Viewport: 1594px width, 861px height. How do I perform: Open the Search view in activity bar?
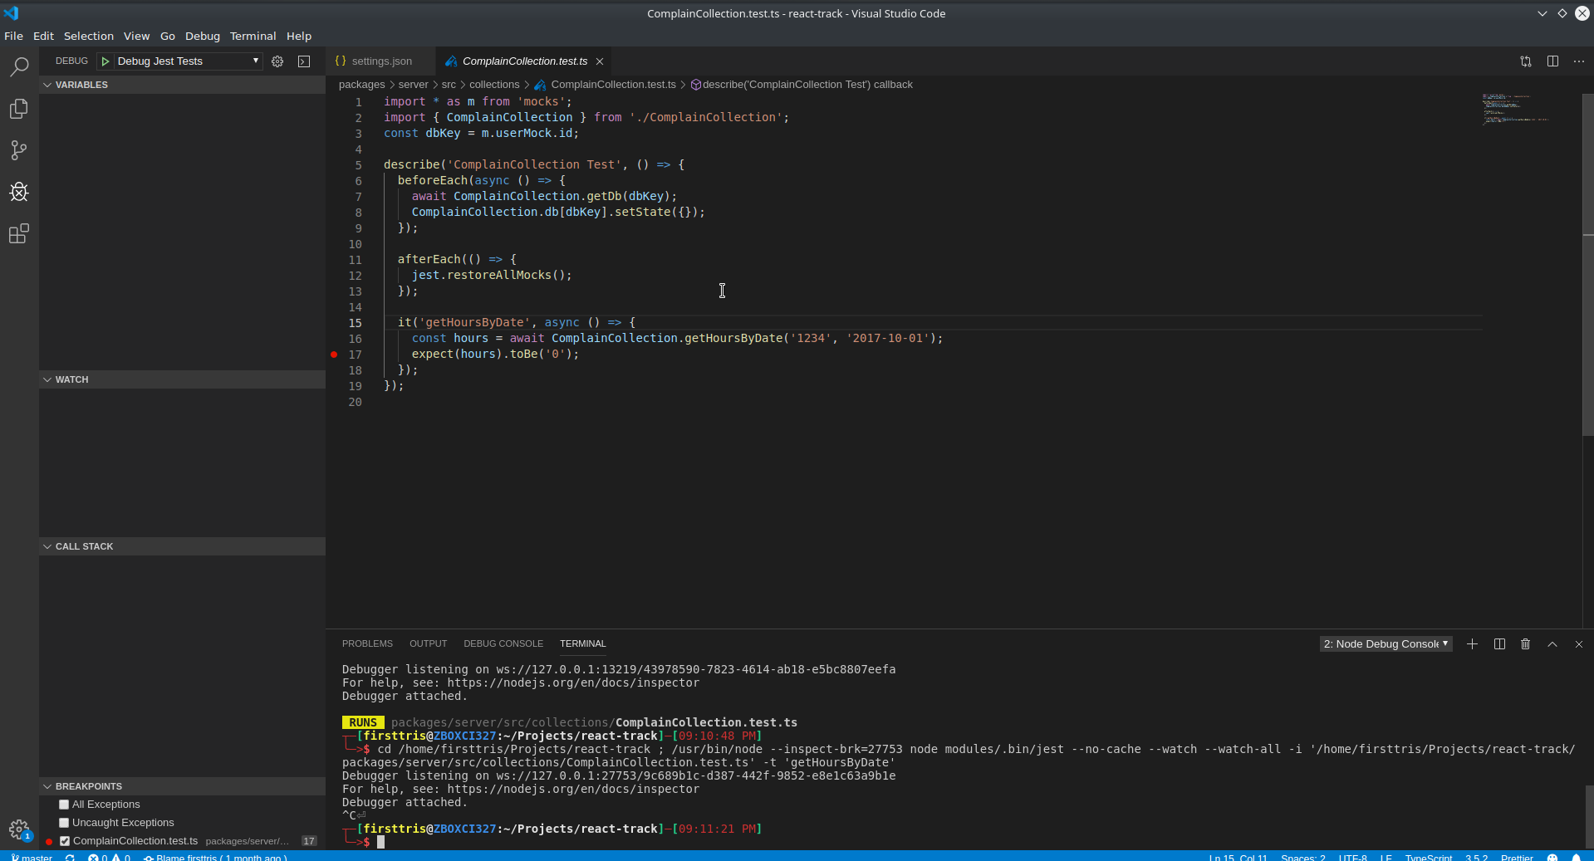[x=18, y=66]
